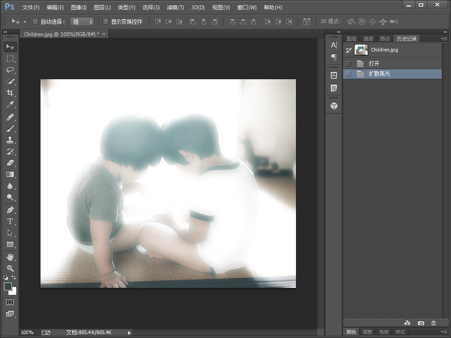Open the 组 auto-select dropdown
Image resolution: width=451 pixels, height=338 pixels.
(x=82, y=22)
